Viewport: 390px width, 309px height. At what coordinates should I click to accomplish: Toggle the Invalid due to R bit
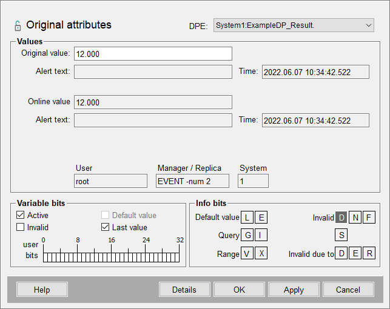click(x=369, y=253)
